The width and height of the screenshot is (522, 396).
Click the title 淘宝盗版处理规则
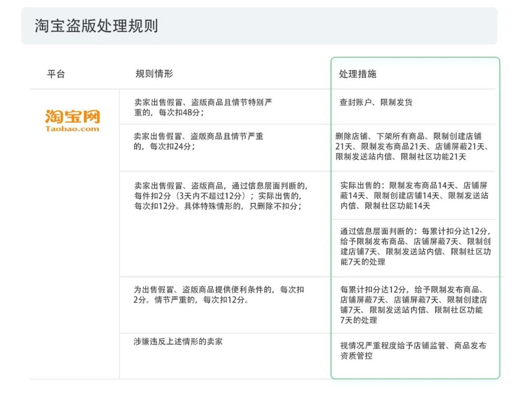coord(96,26)
